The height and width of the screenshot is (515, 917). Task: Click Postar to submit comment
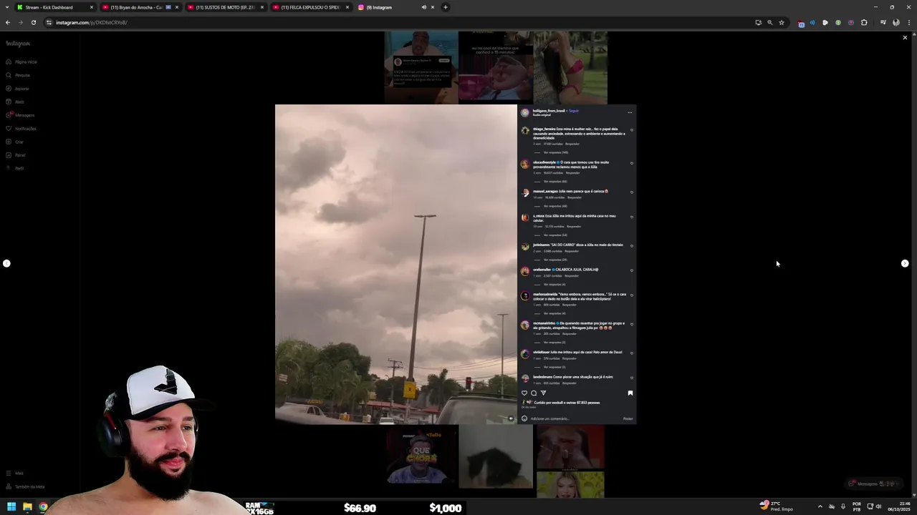point(628,418)
